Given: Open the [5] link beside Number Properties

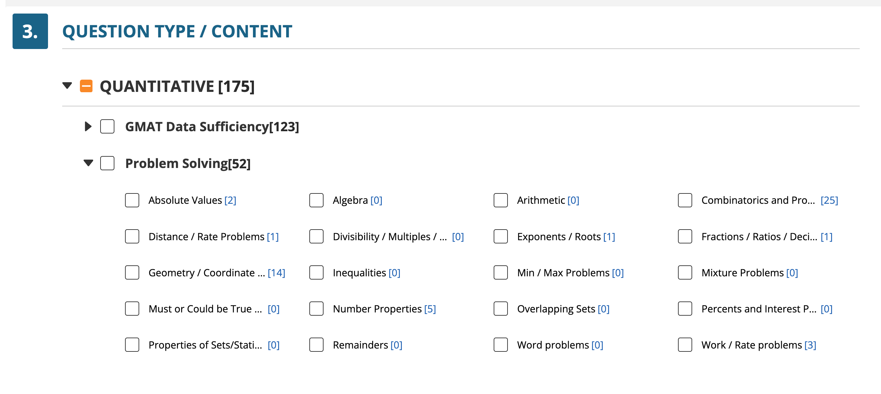Looking at the screenshot, I should (430, 309).
